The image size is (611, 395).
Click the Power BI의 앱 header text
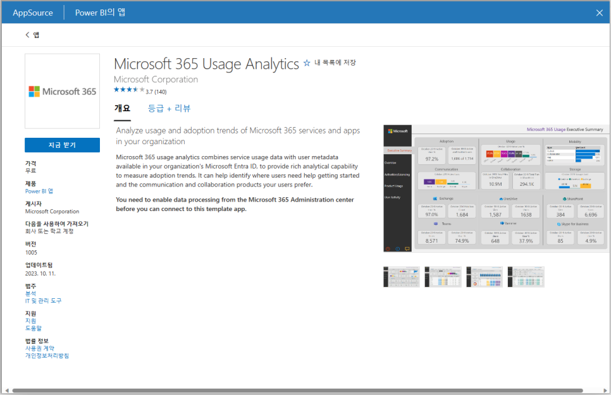pyautogui.click(x=100, y=13)
